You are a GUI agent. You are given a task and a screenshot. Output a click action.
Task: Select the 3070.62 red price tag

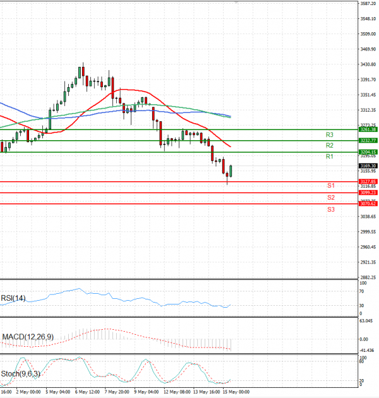368,204
